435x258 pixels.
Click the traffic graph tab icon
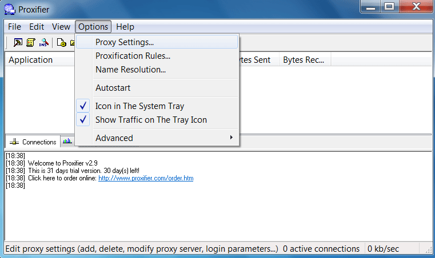pos(67,142)
